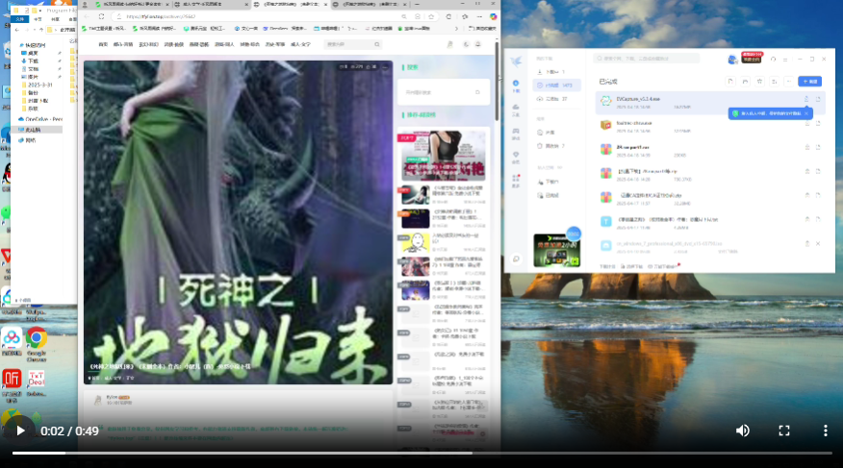
Task: Open the cloud section in Xunlei's left rail
Action: click(x=516, y=110)
